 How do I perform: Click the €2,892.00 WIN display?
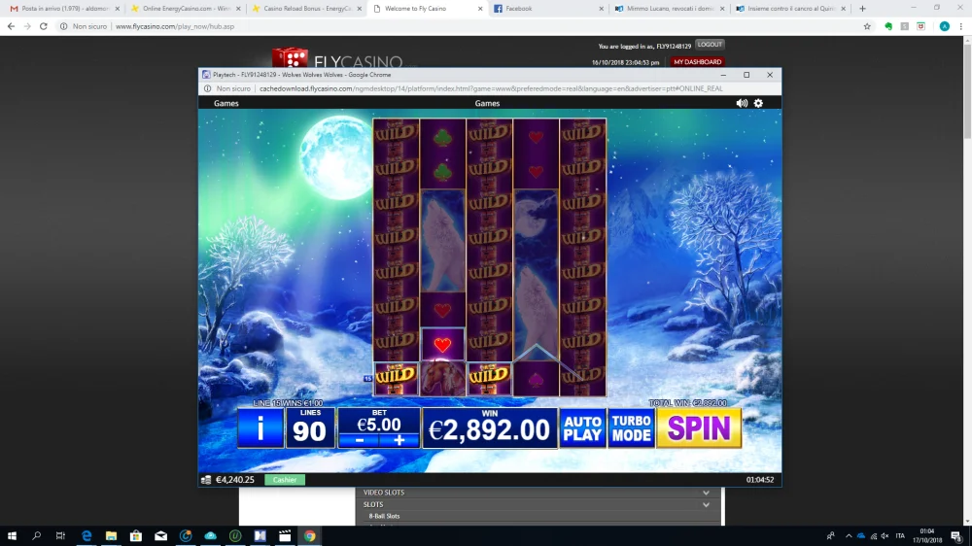click(490, 427)
